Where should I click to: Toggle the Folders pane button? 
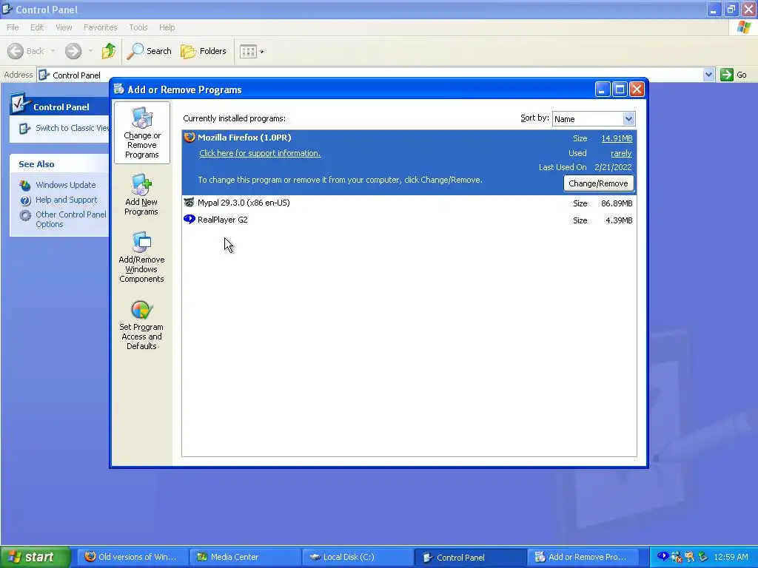tap(204, 51)
